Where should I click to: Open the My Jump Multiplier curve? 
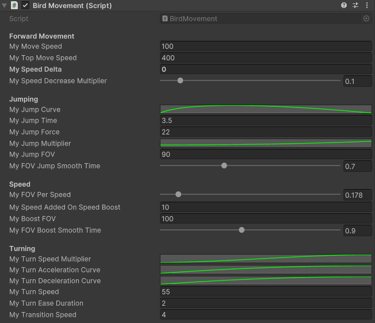pos(266,143)
